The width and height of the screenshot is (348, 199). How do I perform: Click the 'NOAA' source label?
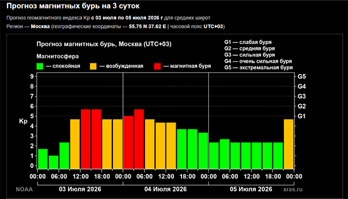(x=24, y=189)
